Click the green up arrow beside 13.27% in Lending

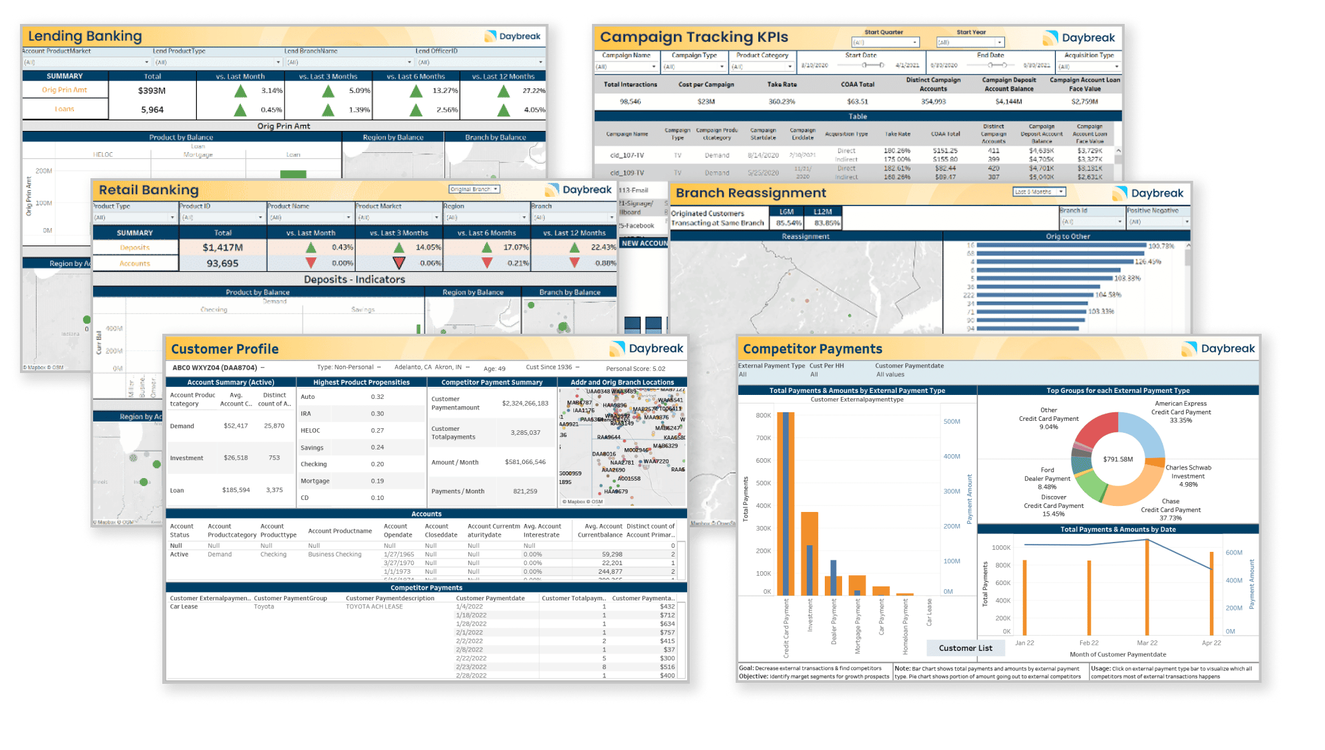pyautogui.click(x=416, y=91)
